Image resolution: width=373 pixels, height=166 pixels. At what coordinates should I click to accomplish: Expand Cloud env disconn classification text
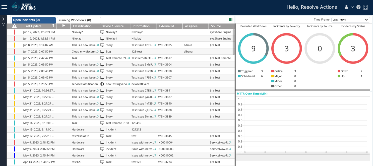98,51
